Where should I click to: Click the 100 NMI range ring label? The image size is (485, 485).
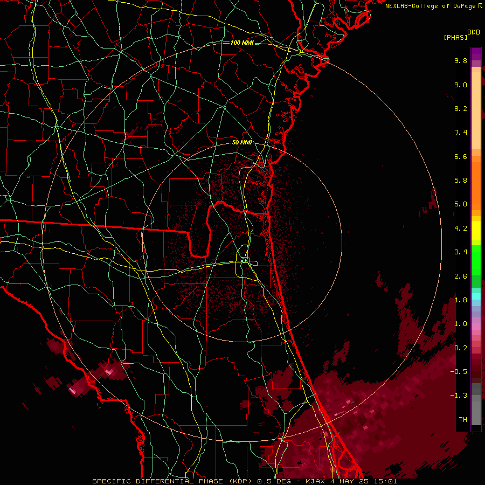tap(242, 43)
